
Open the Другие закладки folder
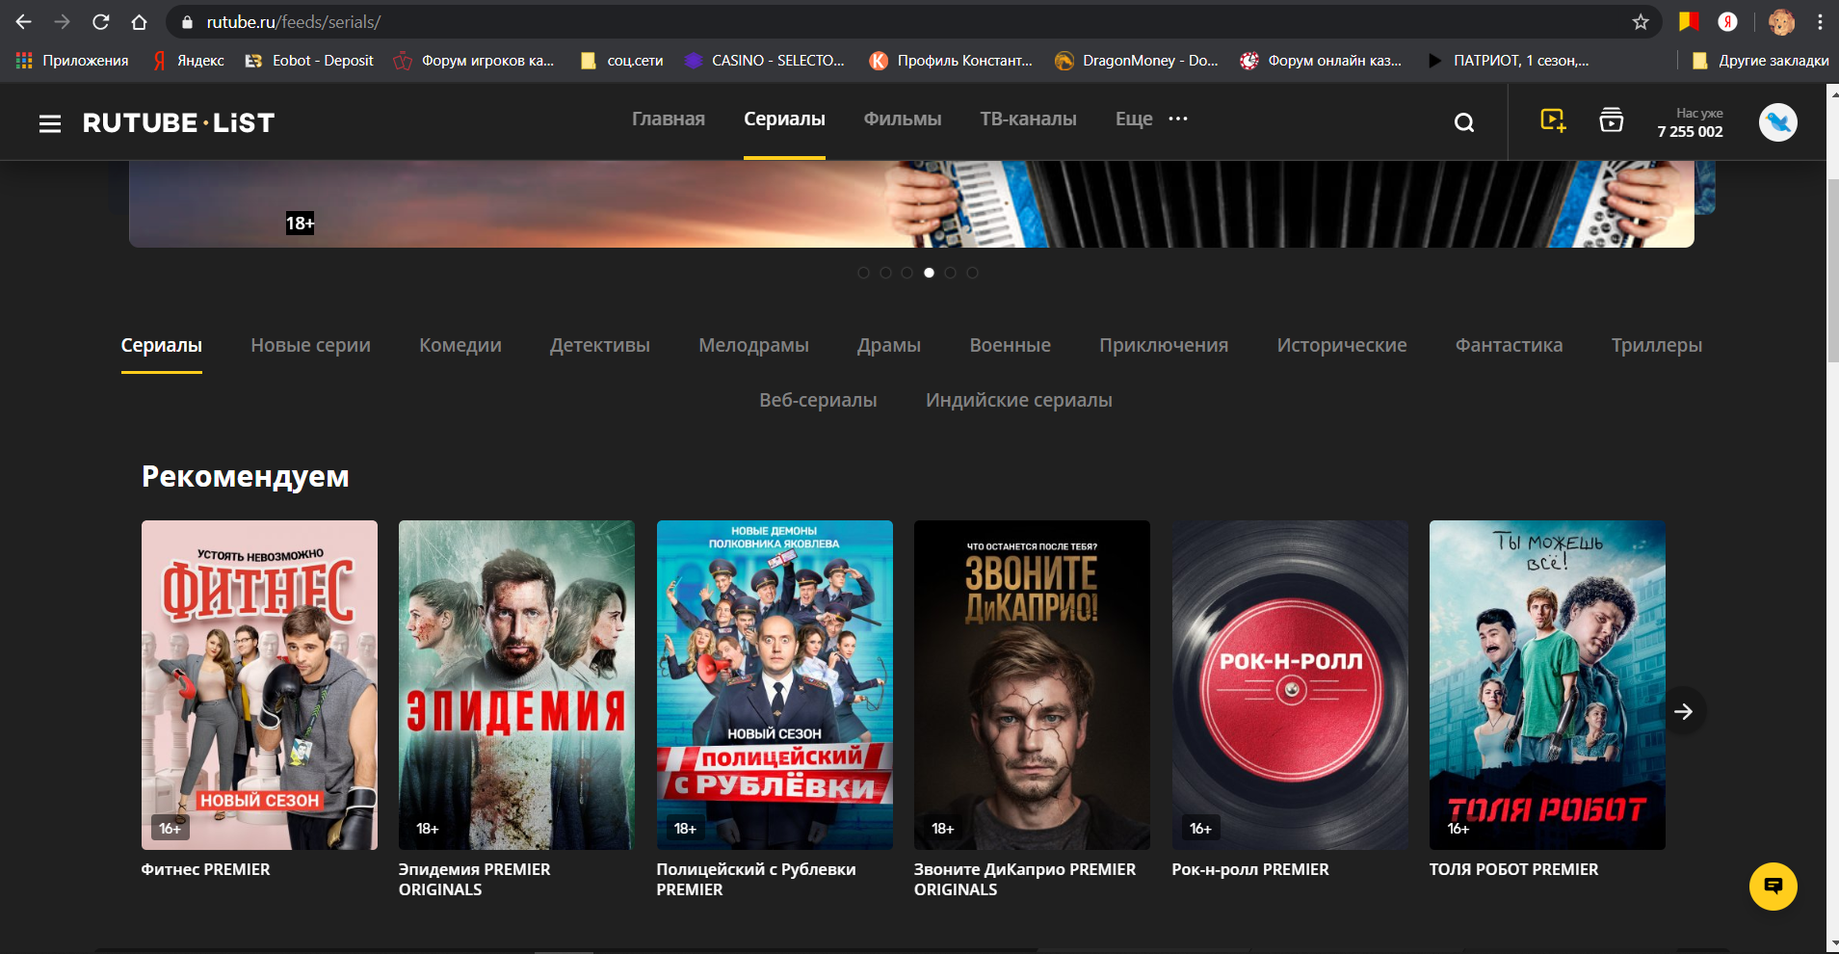pos(1761,60)
